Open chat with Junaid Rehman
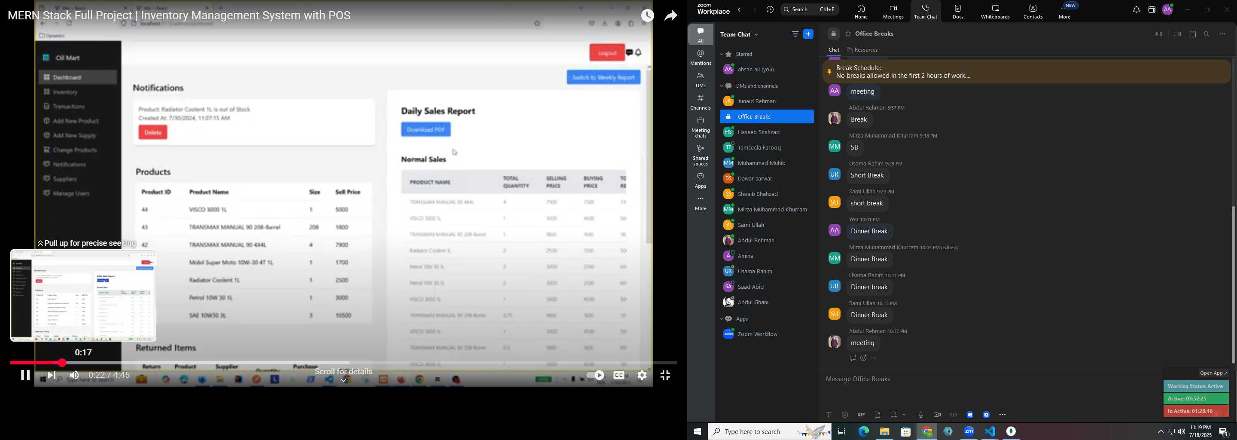 pos(766,101)
